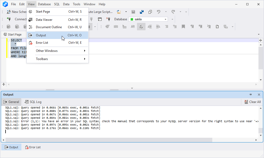Switch to the SQL Log tab

(33, 102)
